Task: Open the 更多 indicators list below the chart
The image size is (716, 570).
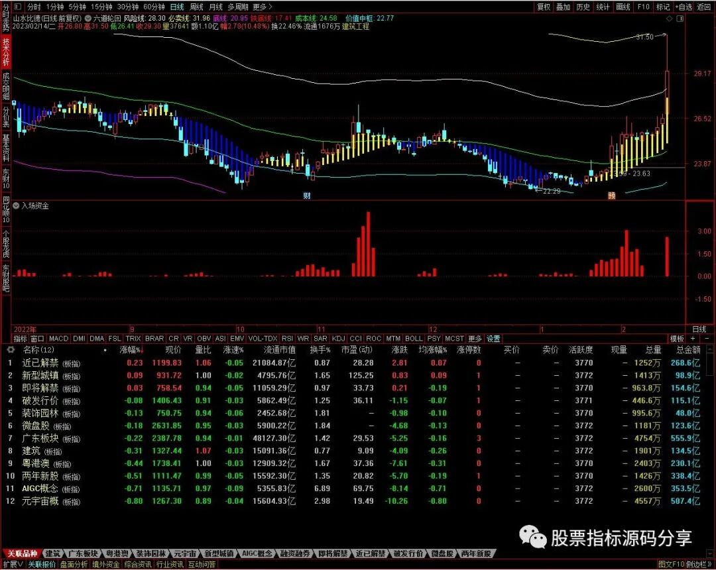Action: (475, 339)
